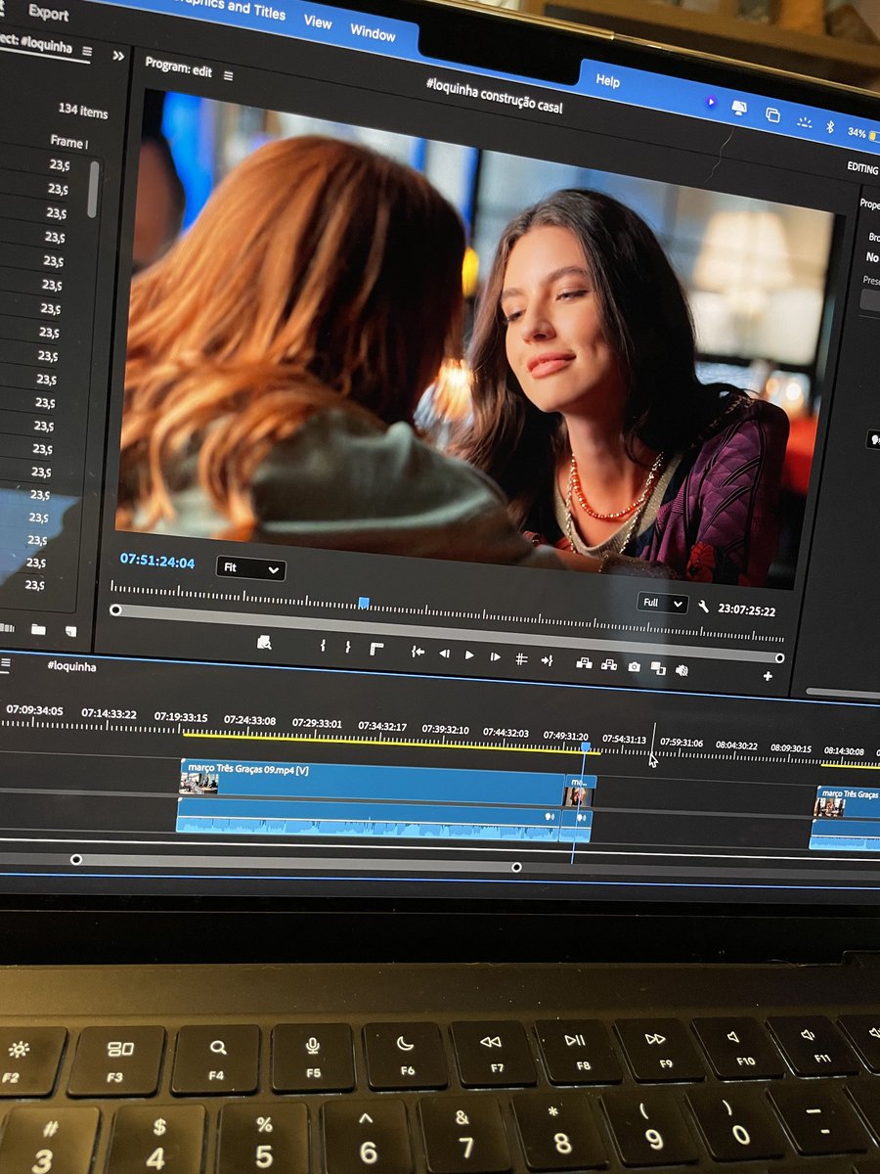The height and width of the screenshot is (1174, 880).
Task: Click the keyboard backlight icon in menu bar
Action: point(804,121)
